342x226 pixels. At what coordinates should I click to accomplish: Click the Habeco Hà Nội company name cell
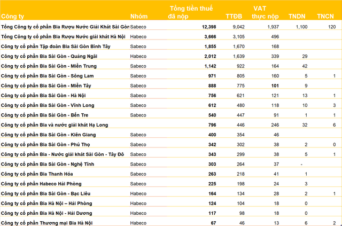coord(63,37)
